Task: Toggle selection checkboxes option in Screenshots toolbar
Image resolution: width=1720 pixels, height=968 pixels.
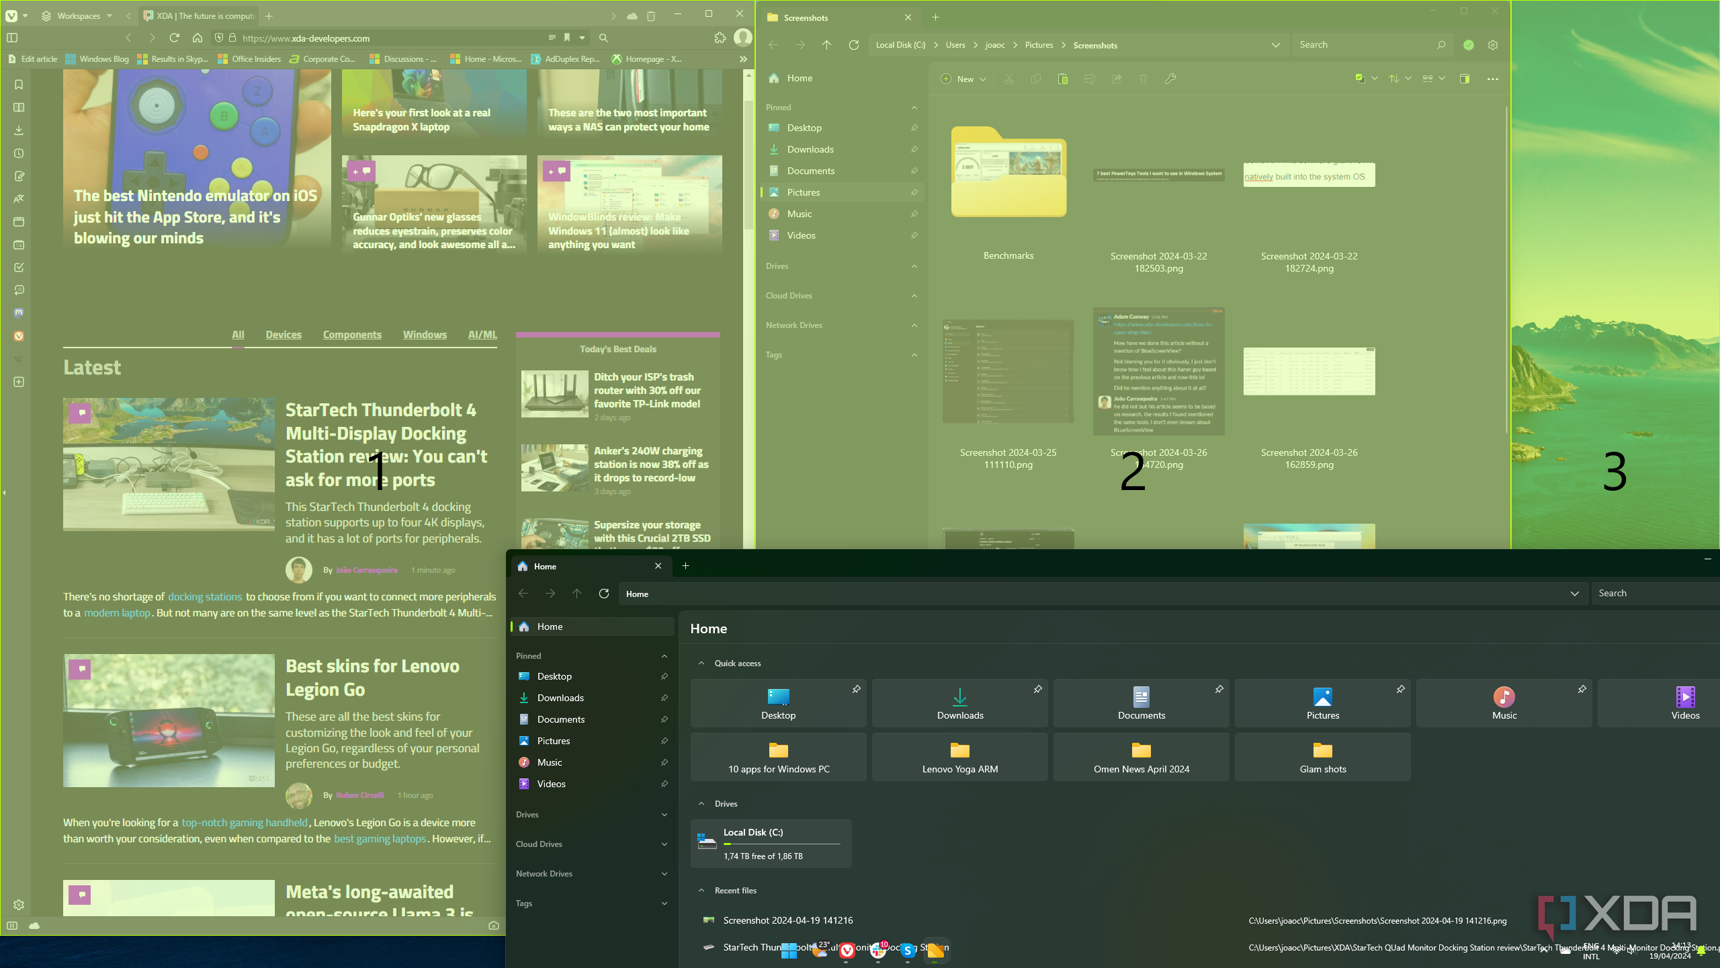Action: (1360, 79)
